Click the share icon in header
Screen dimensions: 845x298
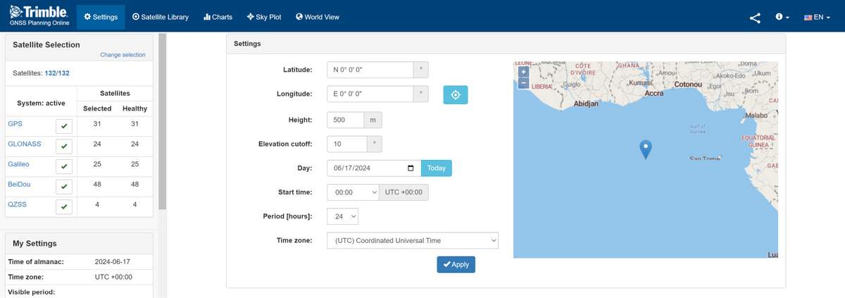755,18
